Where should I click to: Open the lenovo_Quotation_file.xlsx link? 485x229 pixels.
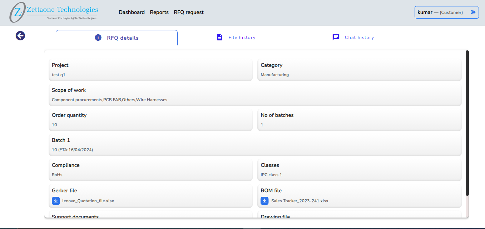click(x=88, y=201)
